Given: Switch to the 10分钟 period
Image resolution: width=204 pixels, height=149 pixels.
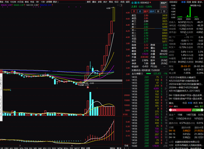Looking at the screenshot, I should click(13, 2).
